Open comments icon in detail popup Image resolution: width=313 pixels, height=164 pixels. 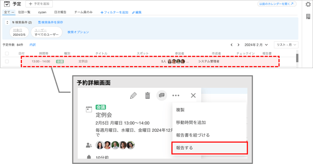[x=162, y=95]
